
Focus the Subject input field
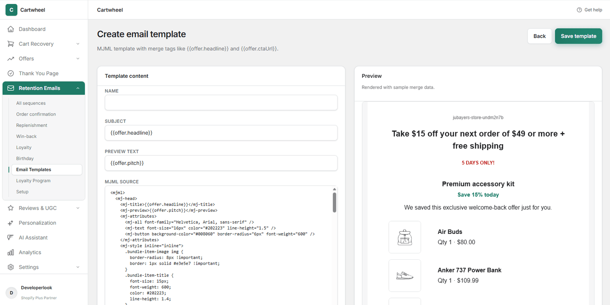[221, 133]
